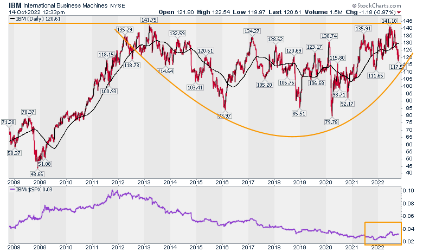Click the 141.75 peak price label
423x252 pixels.
(149, 20)
